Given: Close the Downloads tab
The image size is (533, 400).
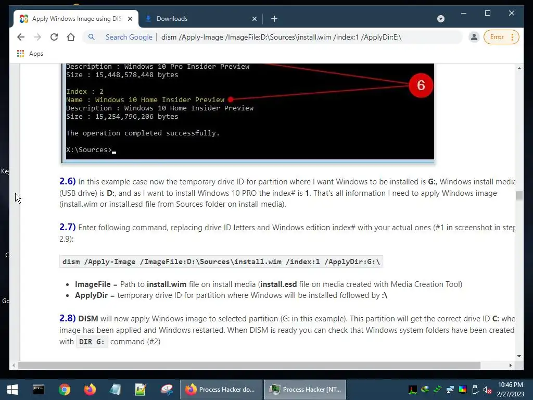Looking at the screenshot, I should 254,19.
